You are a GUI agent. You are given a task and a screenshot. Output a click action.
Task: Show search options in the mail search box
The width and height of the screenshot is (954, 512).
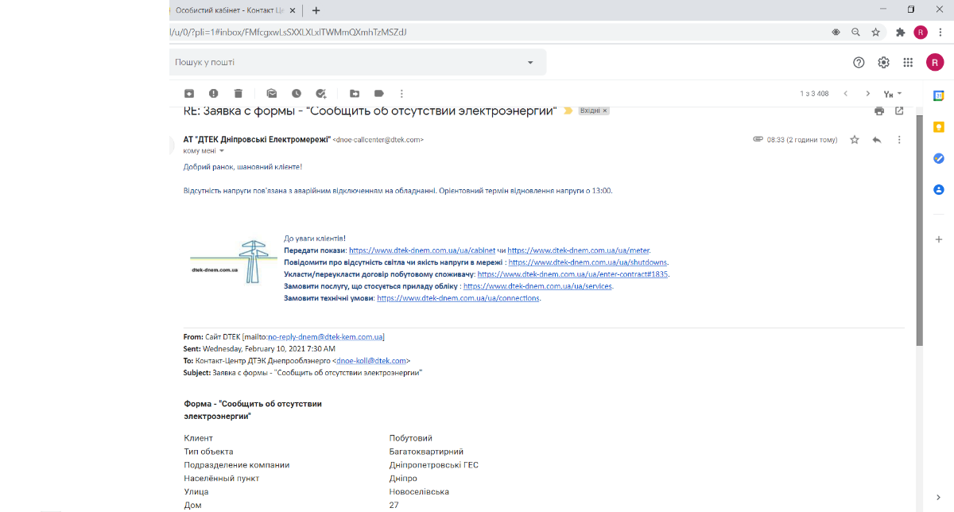pos(530,62)
